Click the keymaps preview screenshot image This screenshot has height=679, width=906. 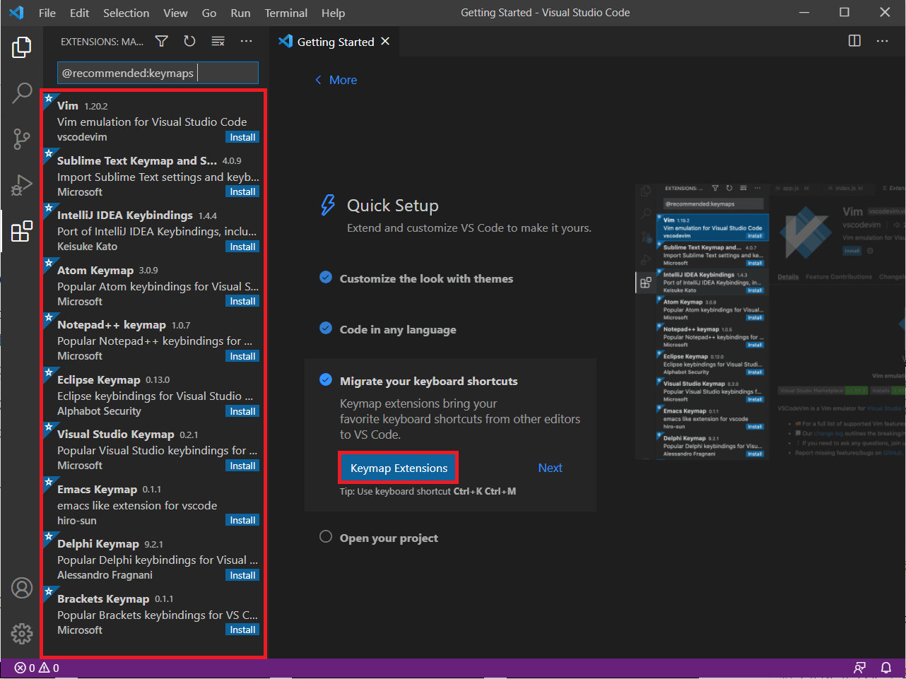pyautogui.click(x=770, y=322)
